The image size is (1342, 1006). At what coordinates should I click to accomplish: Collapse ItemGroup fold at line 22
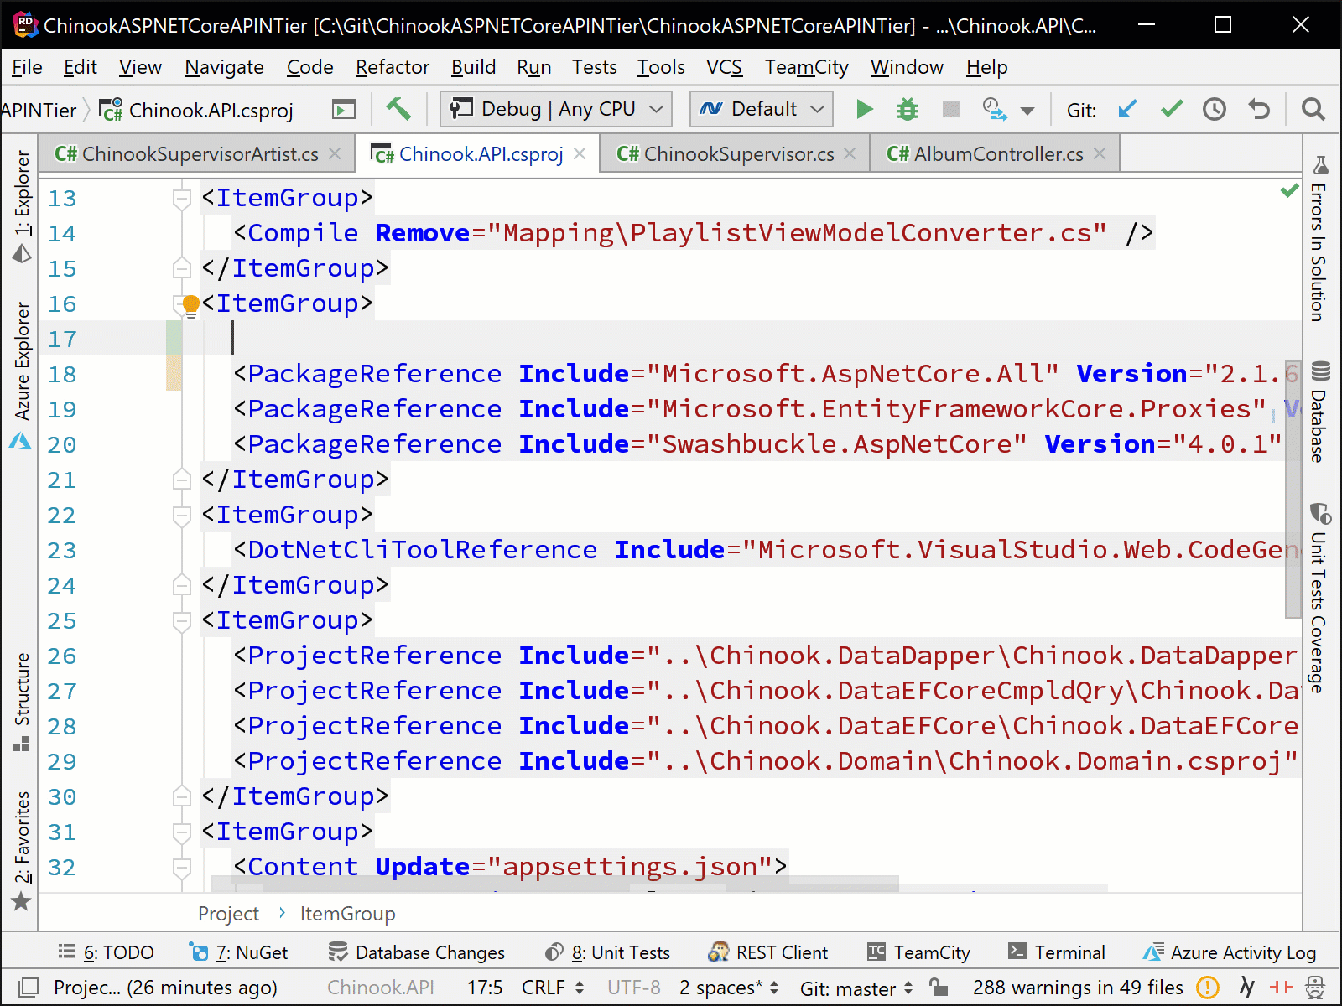tap(182, 516)
